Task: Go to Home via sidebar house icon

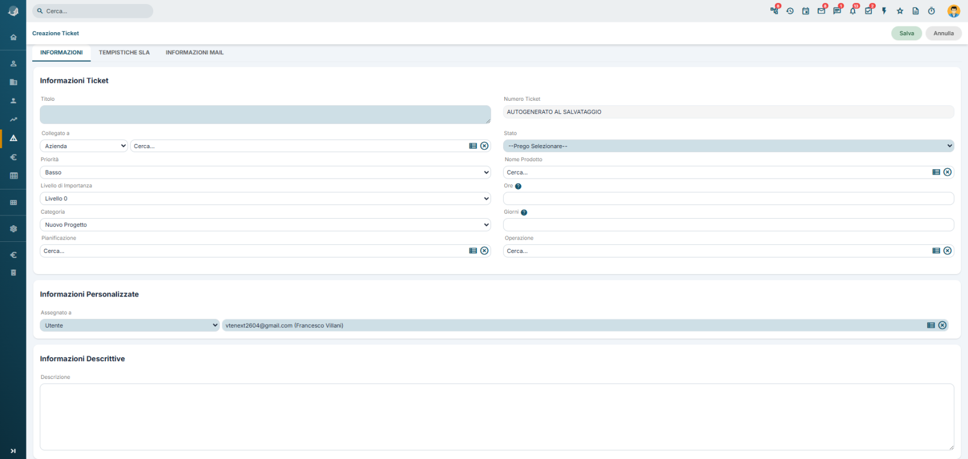Action: (x=13, y=37)
